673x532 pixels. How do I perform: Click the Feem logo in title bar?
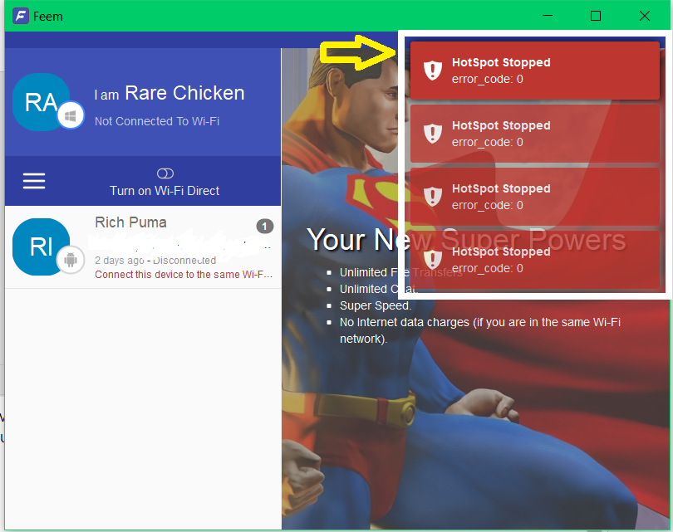21,17
